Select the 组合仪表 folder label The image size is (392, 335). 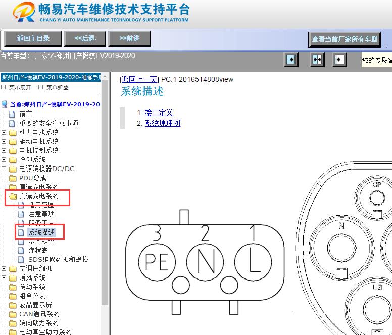pos(32,296)
